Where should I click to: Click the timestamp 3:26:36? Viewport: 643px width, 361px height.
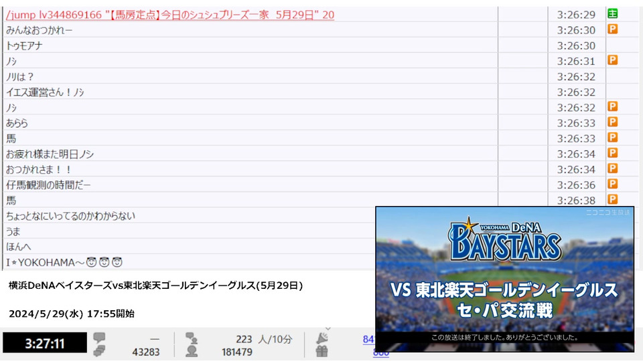click(x=576, y=185)
